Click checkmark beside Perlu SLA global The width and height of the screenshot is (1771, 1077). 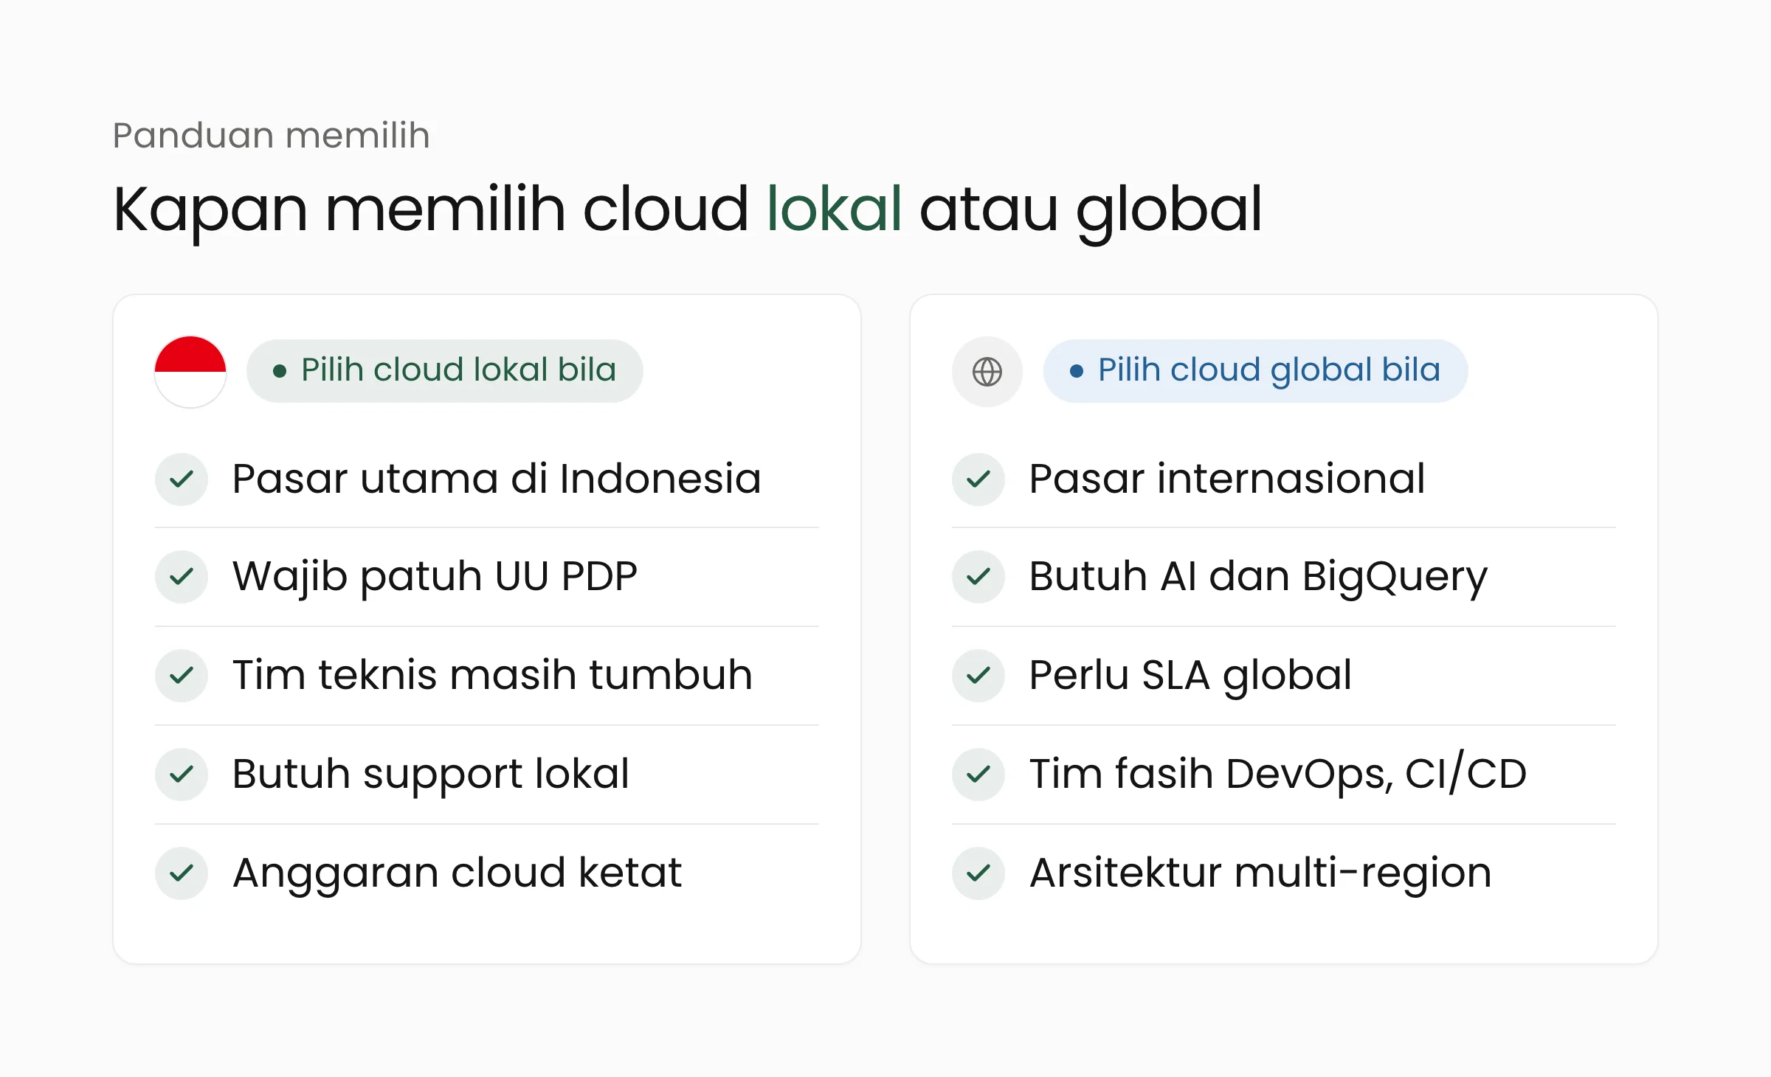(x=978, y=676)
